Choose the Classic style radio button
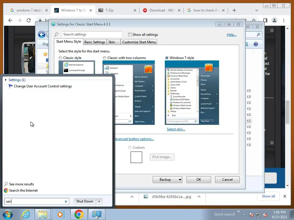 [60, 58]
